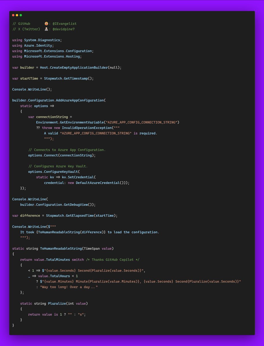Select the Stopwatch.GetTimestamp call on startTime
The image size is (264, 346).
pyautogui.click(x=69, y=78)
